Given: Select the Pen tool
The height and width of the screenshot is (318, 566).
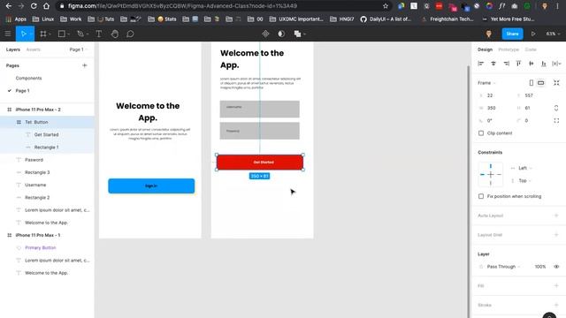Looking at the screenshot, I should [80, 34].
